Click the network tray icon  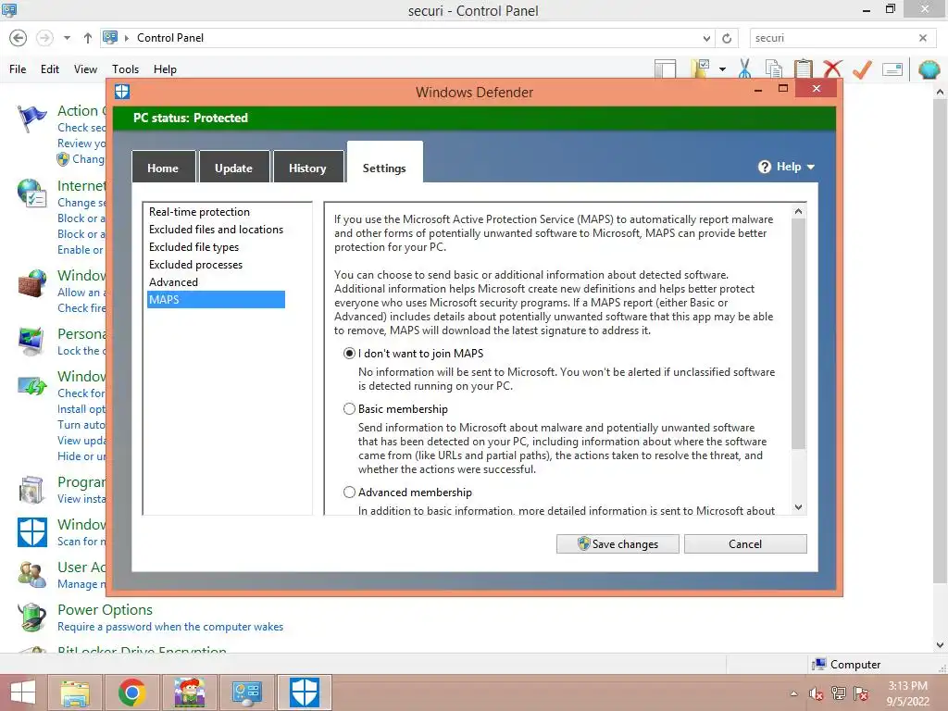coord(839,693)
